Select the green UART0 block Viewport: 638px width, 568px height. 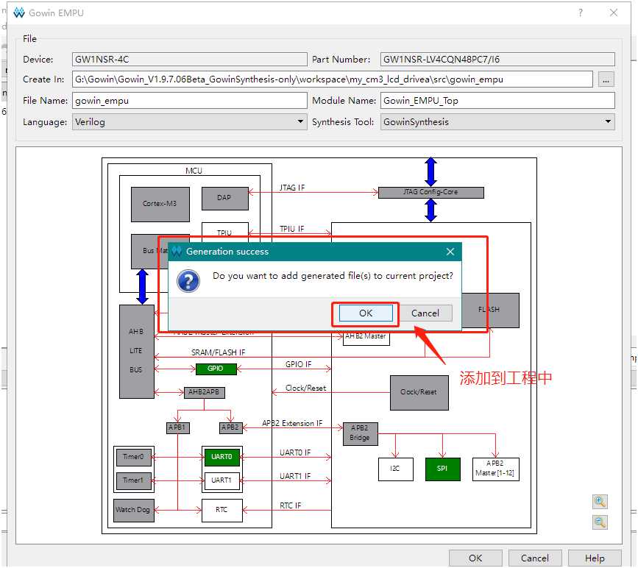click(221, 457)
